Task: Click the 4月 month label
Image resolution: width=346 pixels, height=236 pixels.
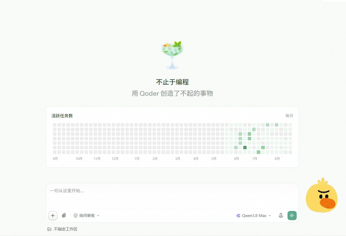Action: tap(196, 158)
